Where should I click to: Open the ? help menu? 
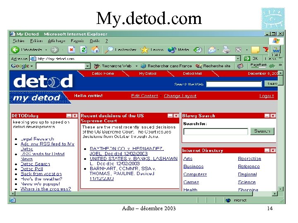(x=107, y=41)
